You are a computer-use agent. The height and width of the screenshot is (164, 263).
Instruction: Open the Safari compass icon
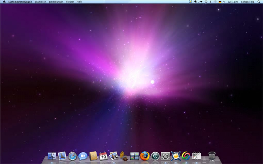[x=72, y=157]
